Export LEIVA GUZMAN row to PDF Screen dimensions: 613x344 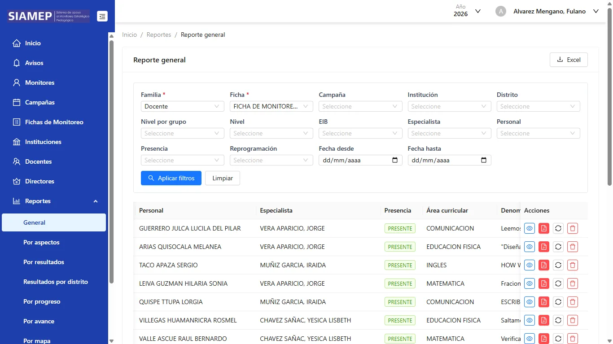tap(544, 283)
